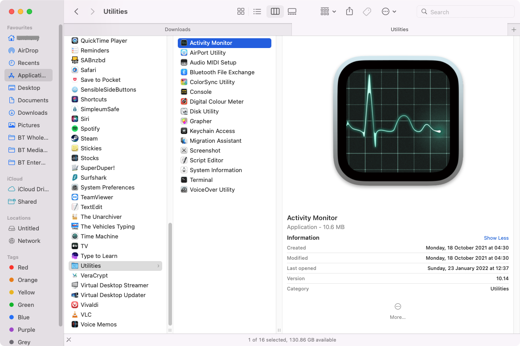
Task: Select the Safari app icon
Action: [75, 70]
